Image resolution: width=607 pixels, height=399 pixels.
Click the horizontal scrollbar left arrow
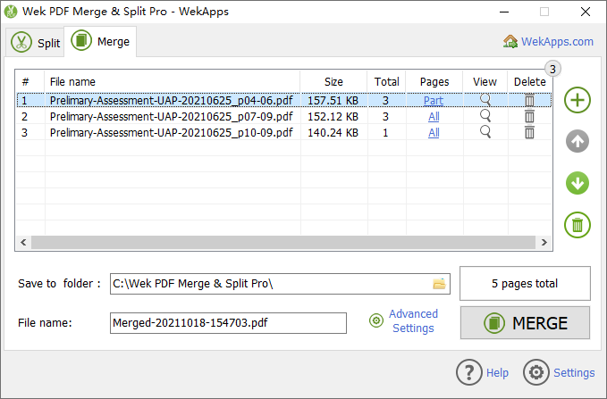[23, 243]
